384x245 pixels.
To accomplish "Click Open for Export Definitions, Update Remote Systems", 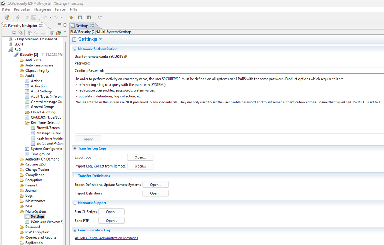I will [155, 185].
